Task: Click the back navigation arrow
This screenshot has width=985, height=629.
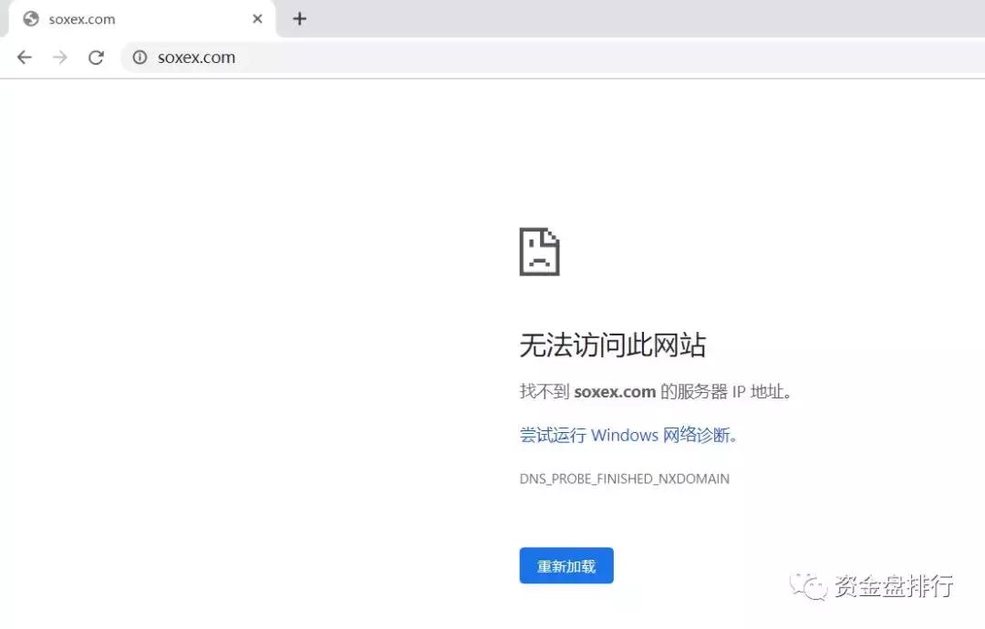Action: pos(24,57)
